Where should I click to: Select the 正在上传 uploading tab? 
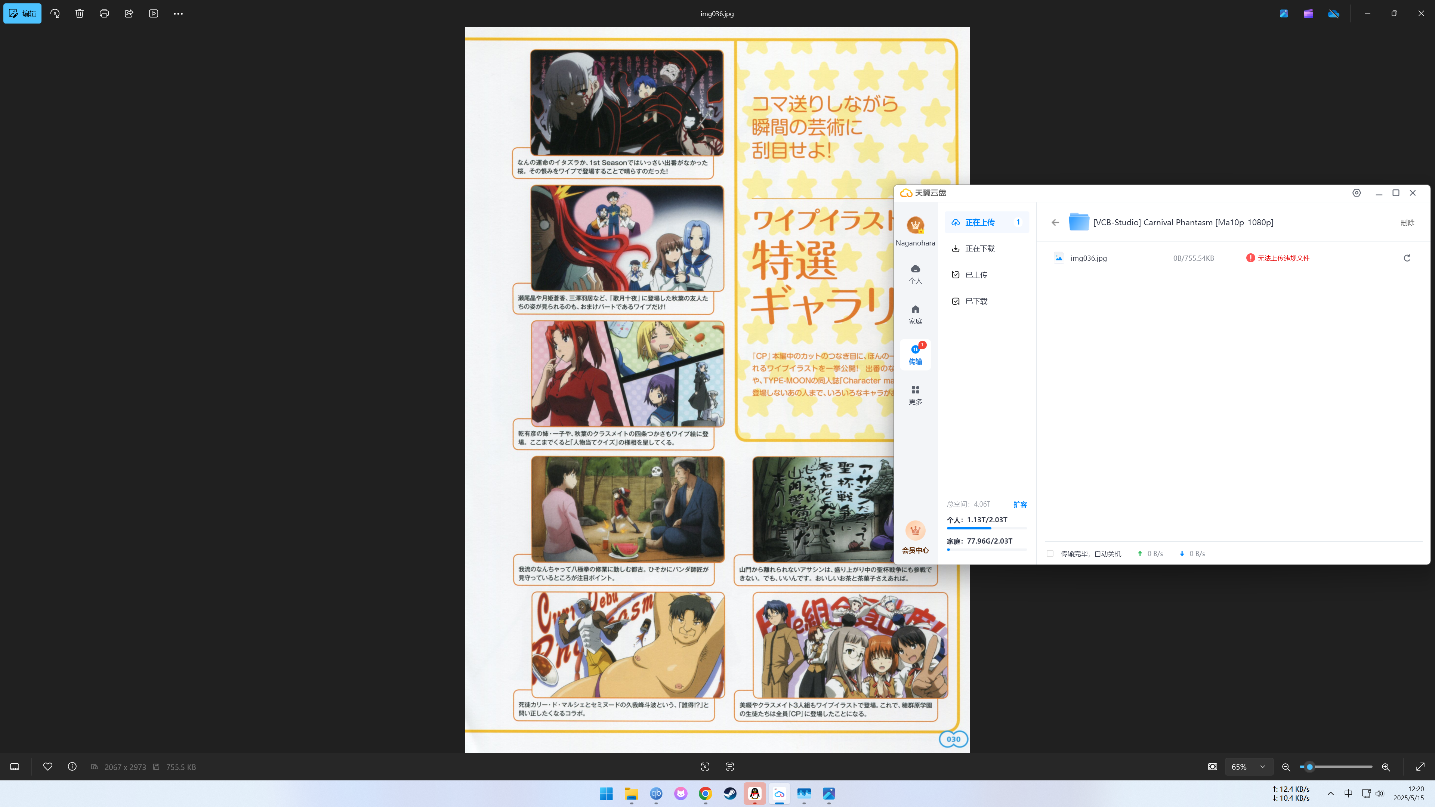987,222
